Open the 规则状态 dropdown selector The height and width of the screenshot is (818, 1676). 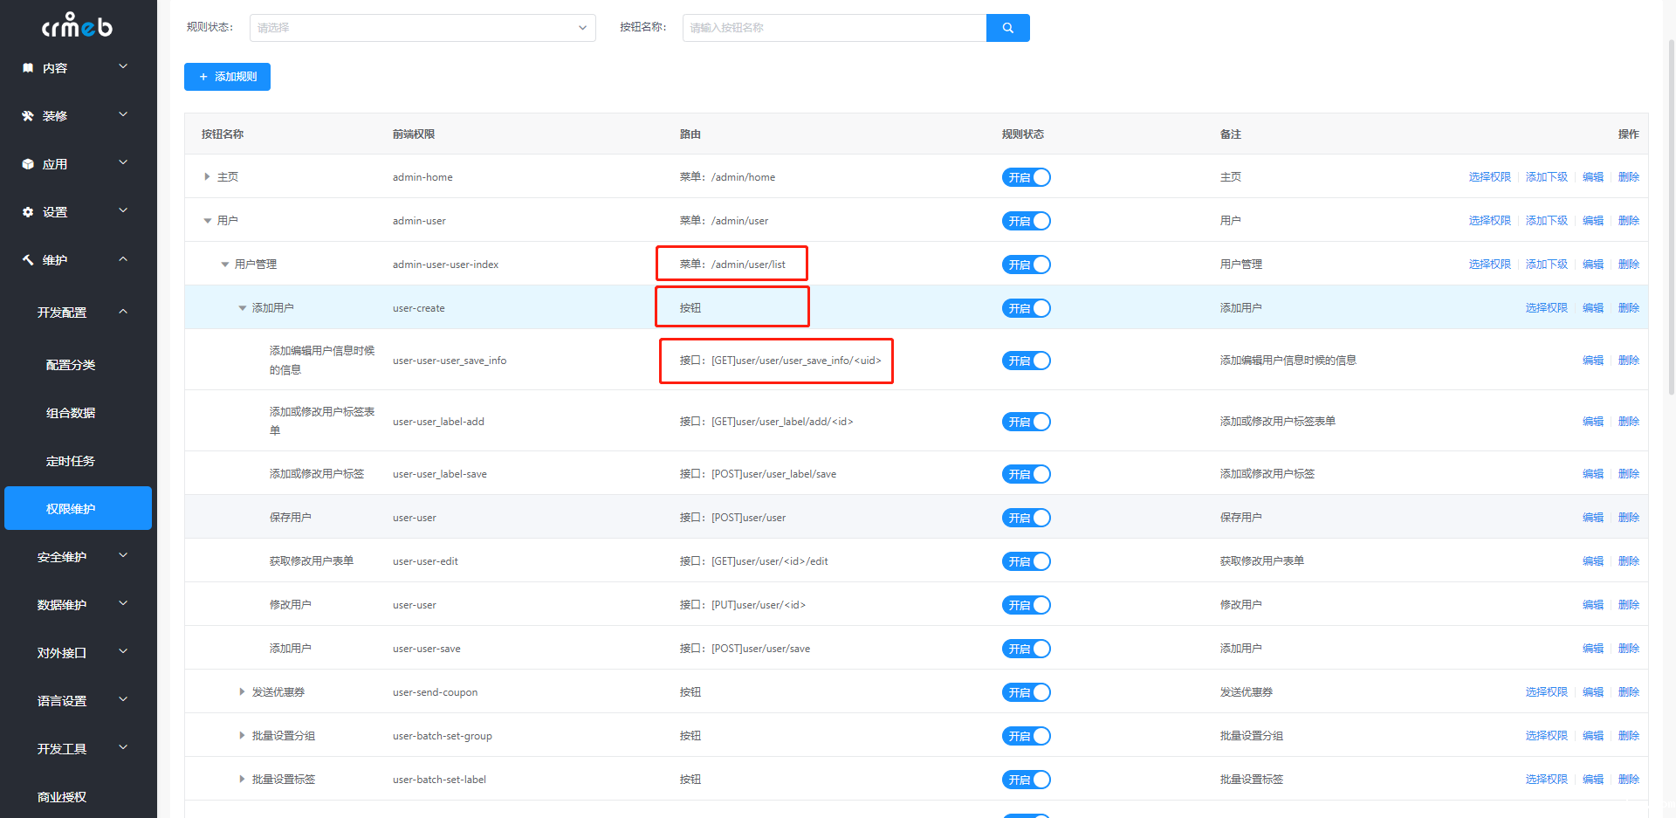pyautogui.click(x=422, y=28)
